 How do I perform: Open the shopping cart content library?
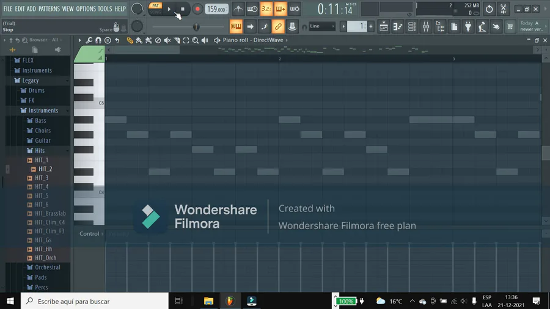510,26
